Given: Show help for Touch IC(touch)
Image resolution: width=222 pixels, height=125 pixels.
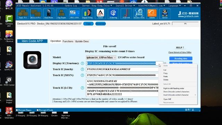Looking at the screenshot, I should coord(82,69).
